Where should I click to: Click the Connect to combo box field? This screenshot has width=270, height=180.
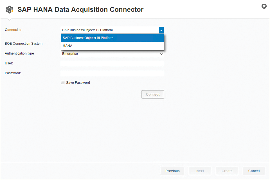(110, 30)
